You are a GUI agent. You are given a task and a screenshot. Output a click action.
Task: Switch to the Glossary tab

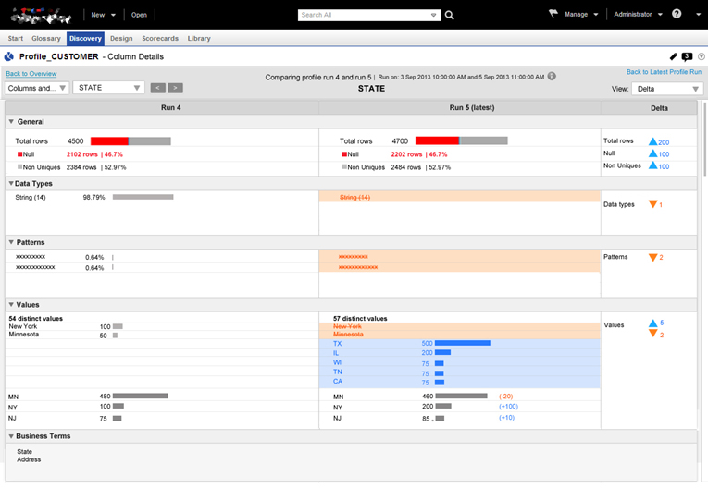click(x=46, y=38)
